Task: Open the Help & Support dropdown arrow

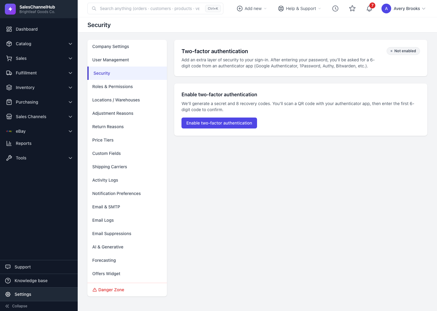Action: pos(320,9)
